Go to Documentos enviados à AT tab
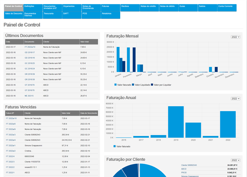This screenshot has height=177, width=247. tap(52, 8)
